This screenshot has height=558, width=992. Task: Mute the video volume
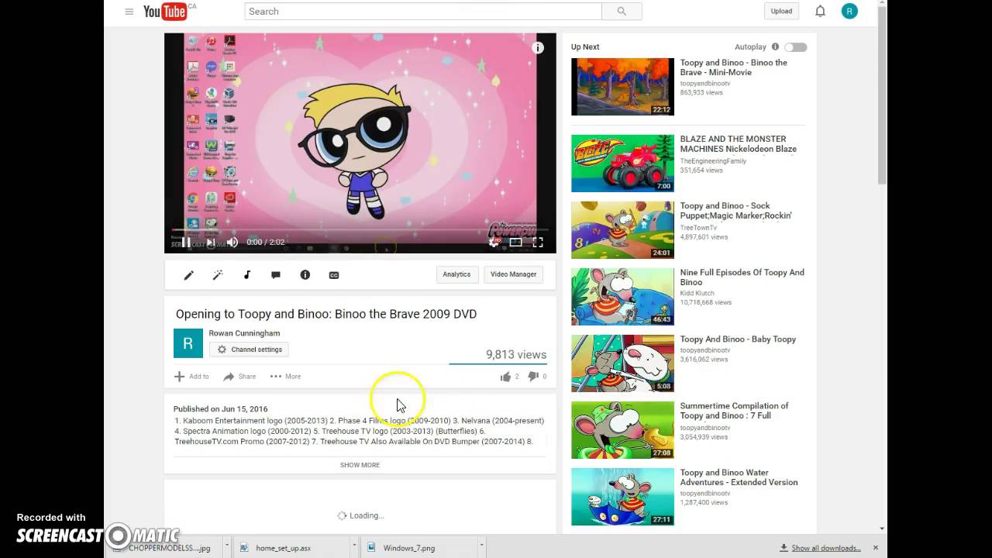[x=232, y=242]
